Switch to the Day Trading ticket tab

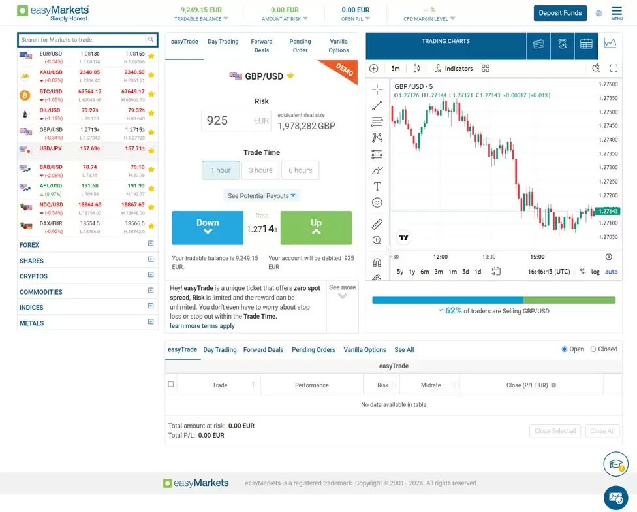coord(223,41)
